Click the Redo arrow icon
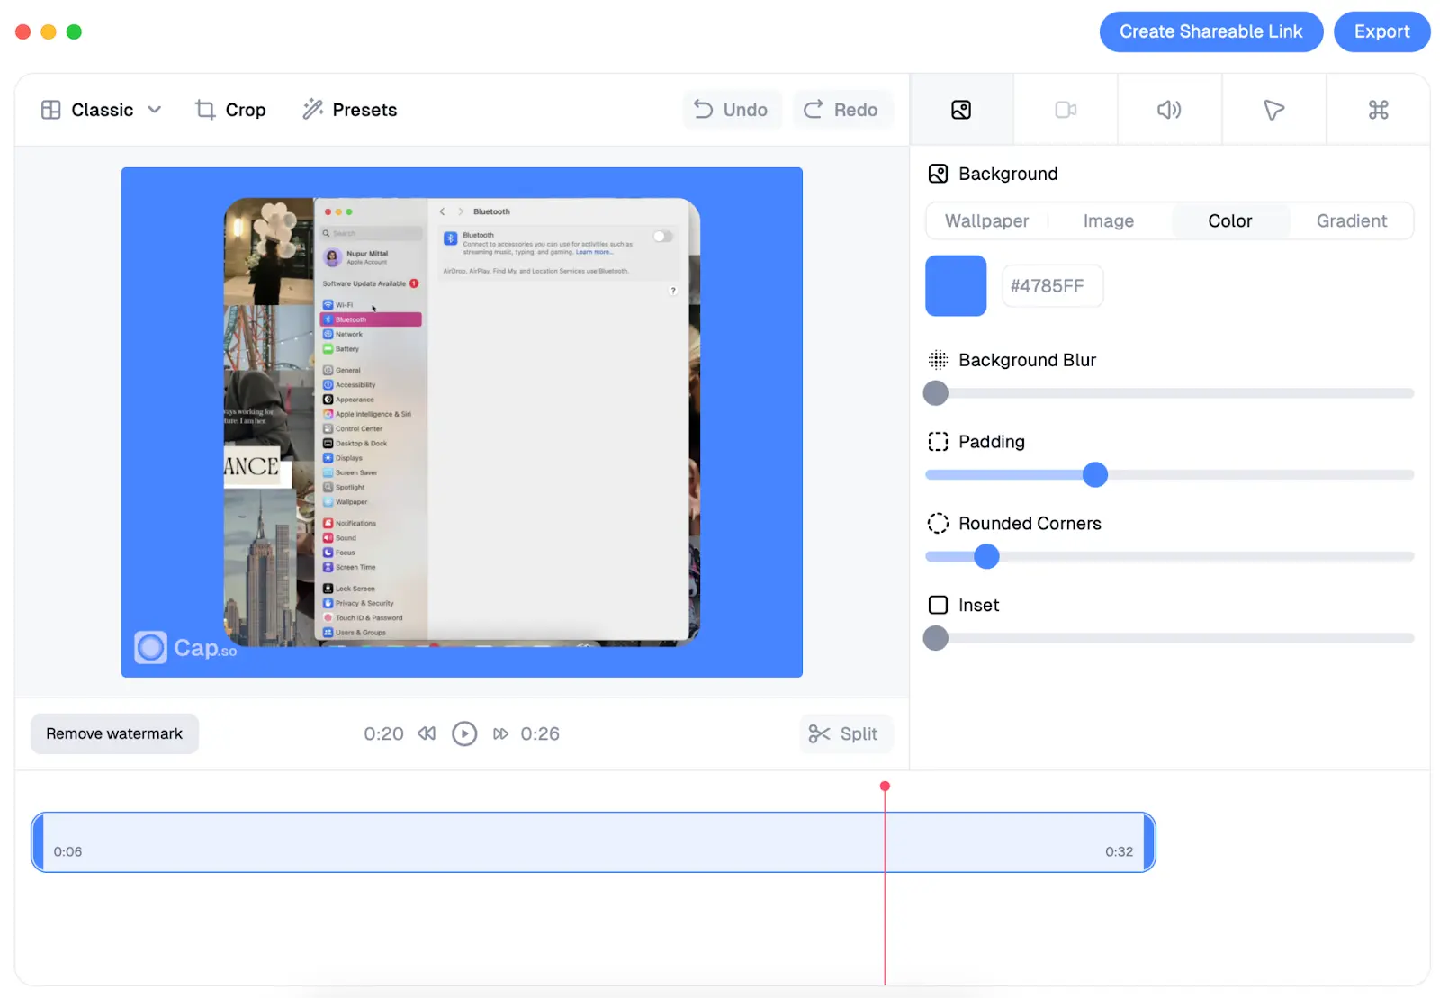This screenshot has height=998, width=1440. (x=814, y=109)
